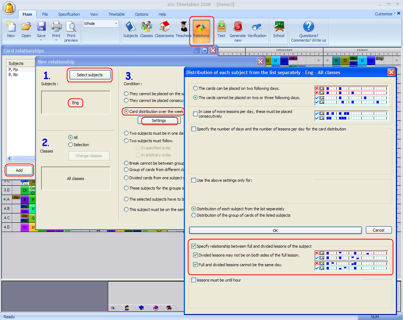The height and width of the screenshot is (320, 403).
Task: Click the Select subjects button
Action: click(x=90, y=75)
